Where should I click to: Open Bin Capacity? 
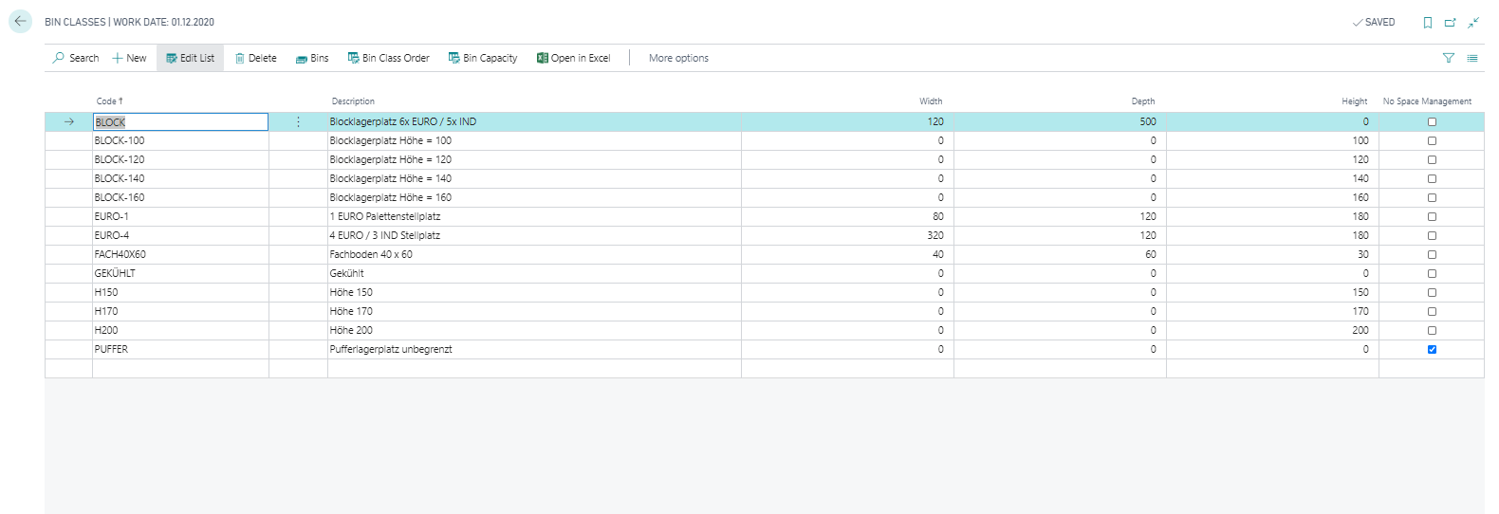tap(483, 58)
